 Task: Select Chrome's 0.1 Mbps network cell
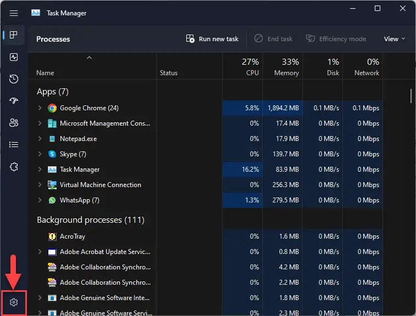363,108
